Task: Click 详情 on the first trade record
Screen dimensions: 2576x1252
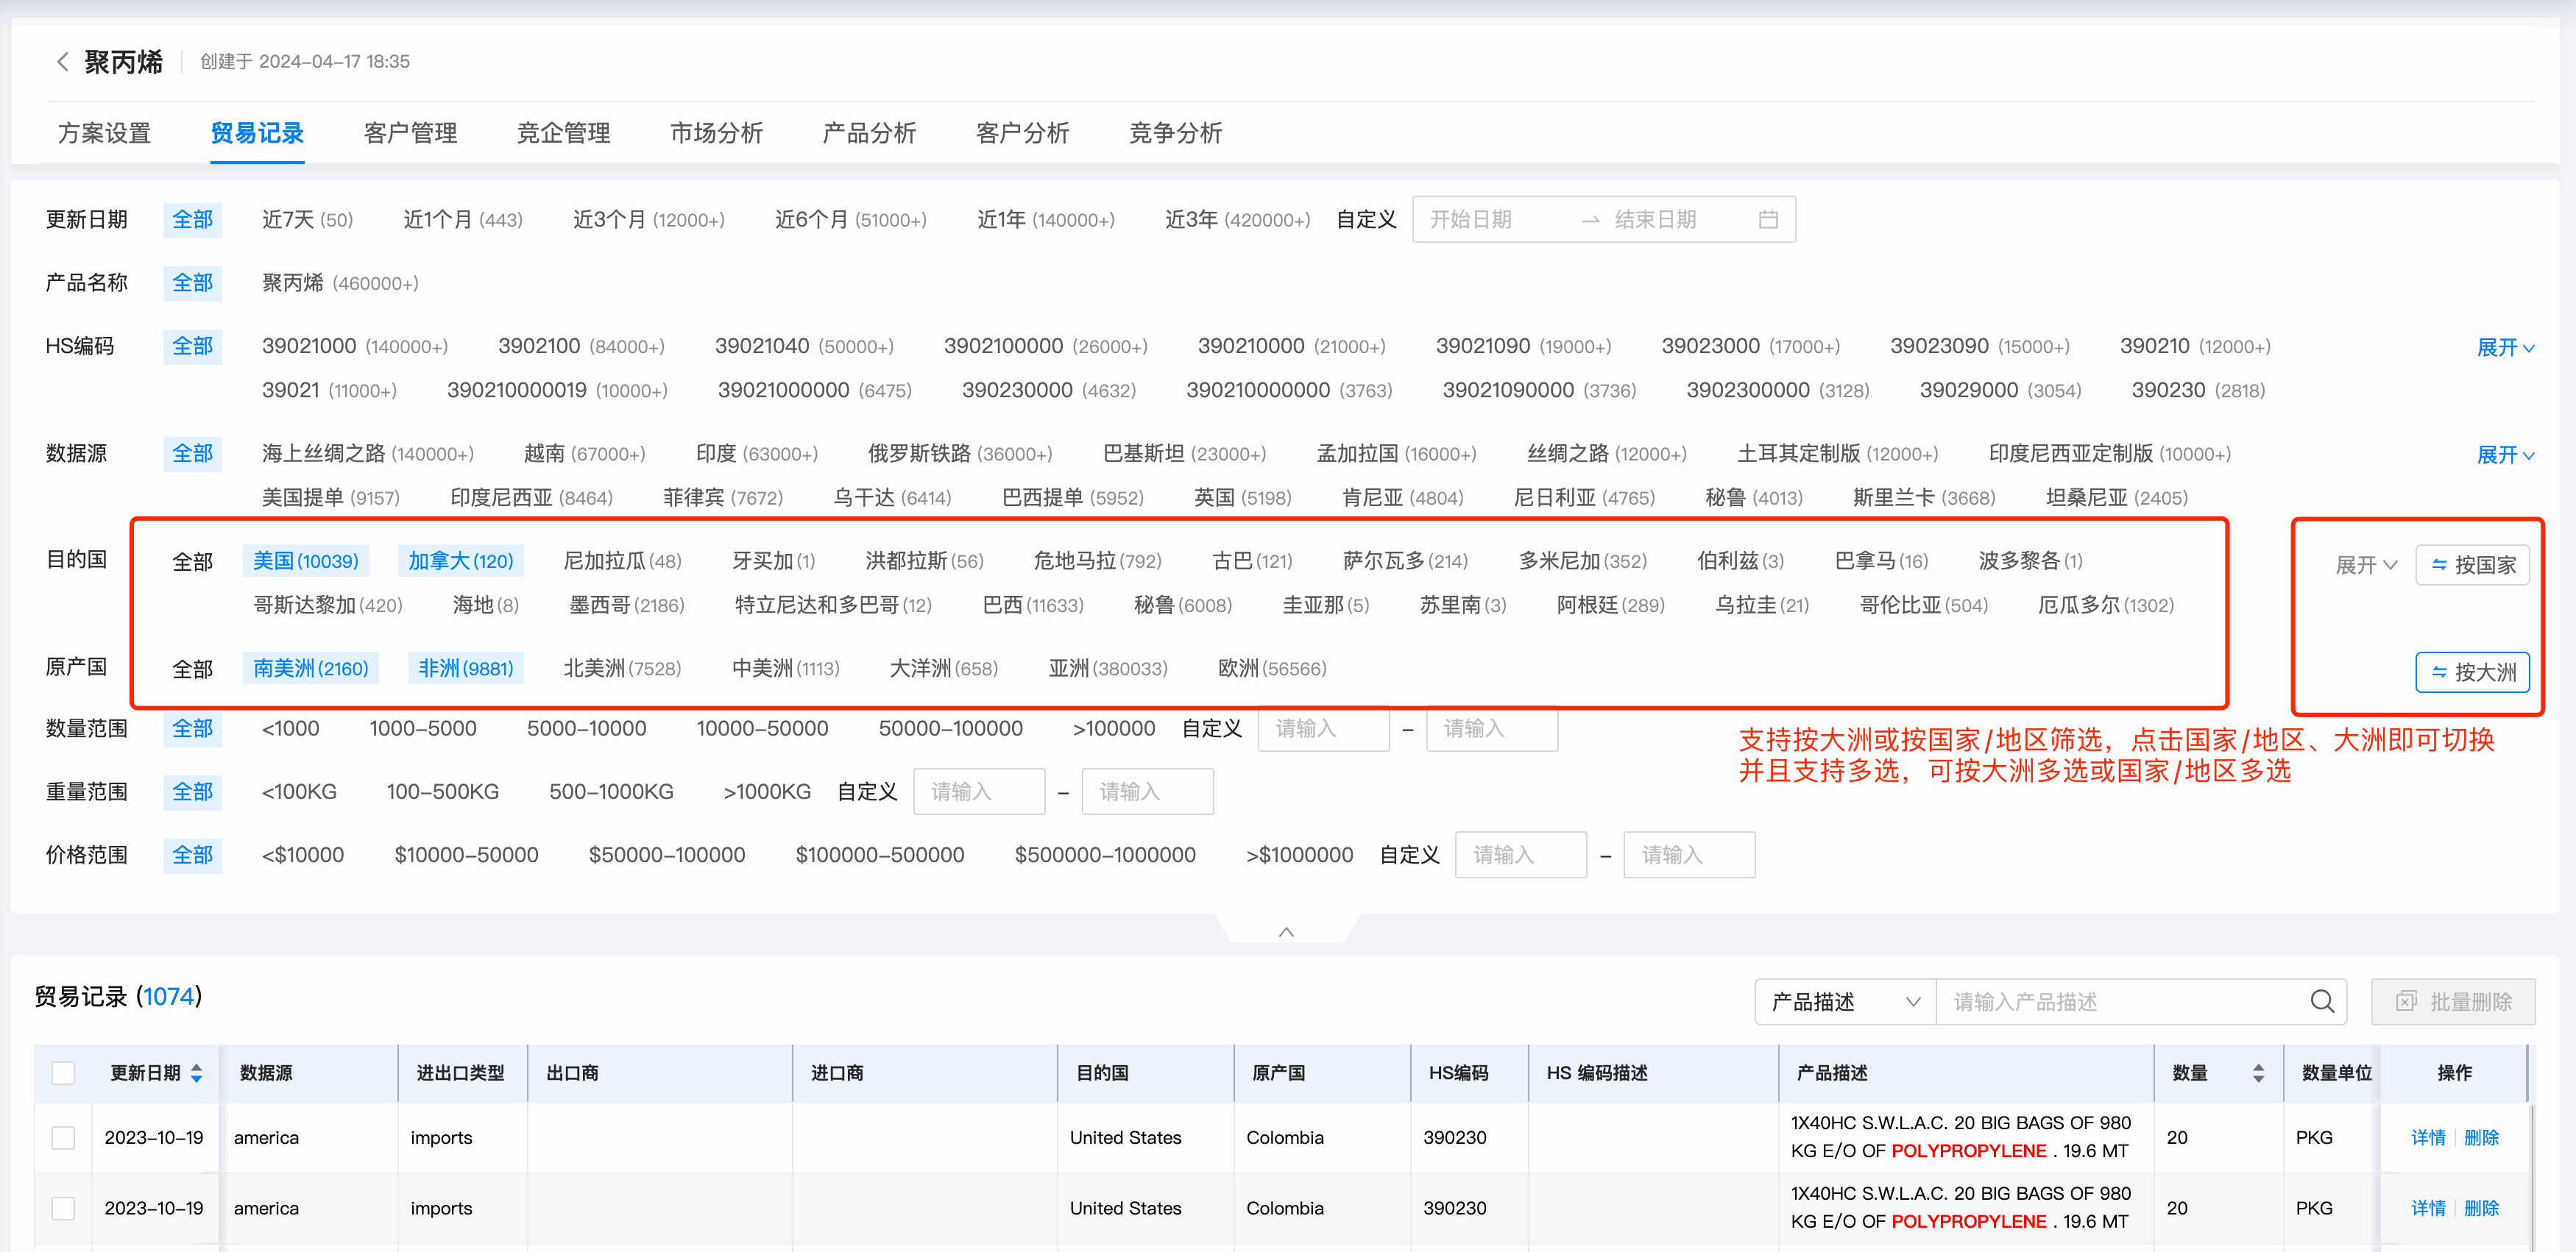Action: click(x=2428, y=1137)
